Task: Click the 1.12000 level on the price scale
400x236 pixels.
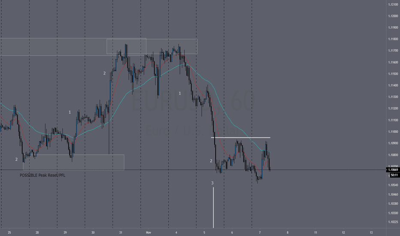Action: point(393,16)
